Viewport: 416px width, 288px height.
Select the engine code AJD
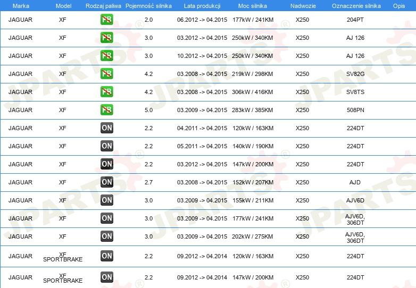355,182
